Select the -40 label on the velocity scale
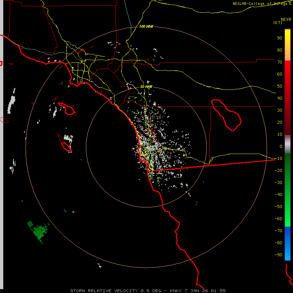 278,195
